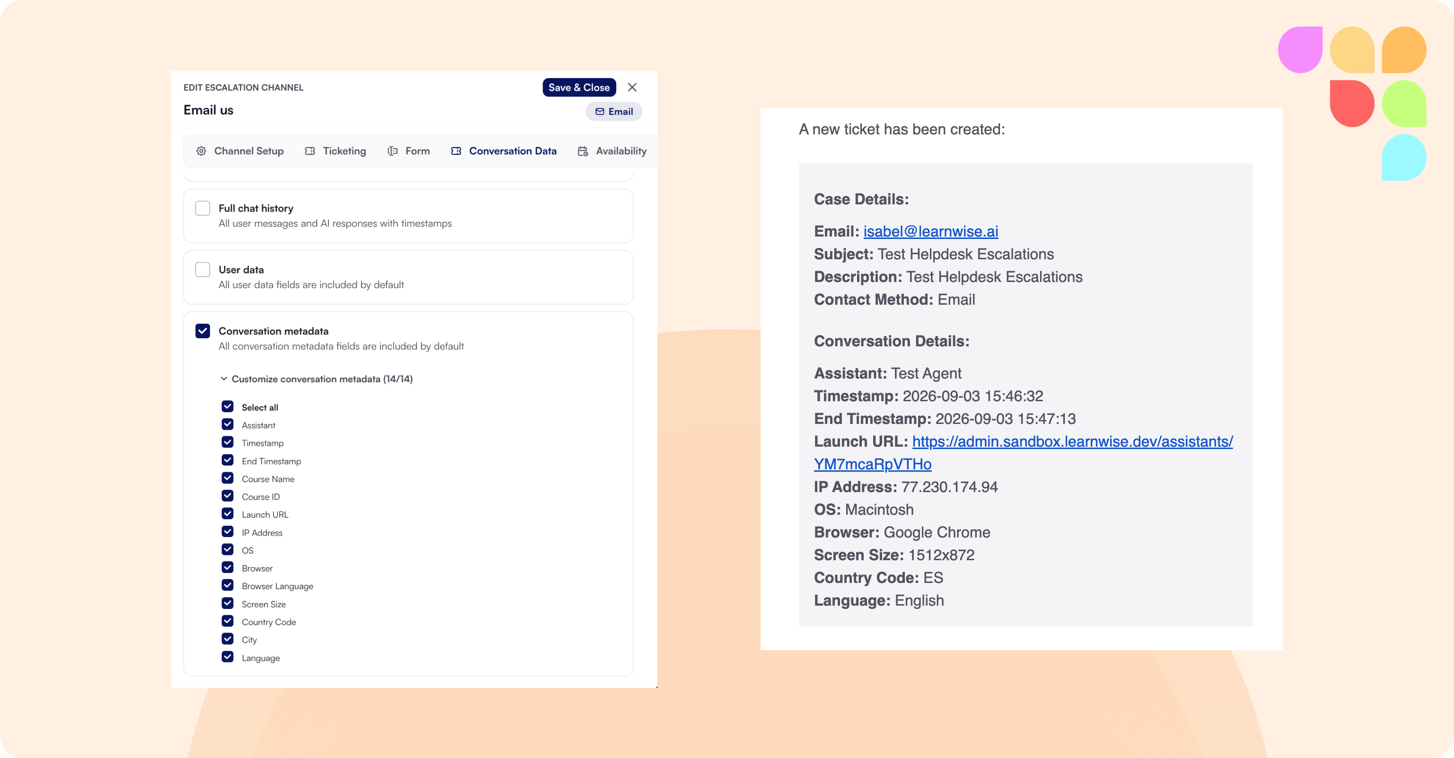1454x758 pixels.
Task: Click End Timestamp value 2026-09-03 15:47:13
Action: click(x=1005, y=419)
